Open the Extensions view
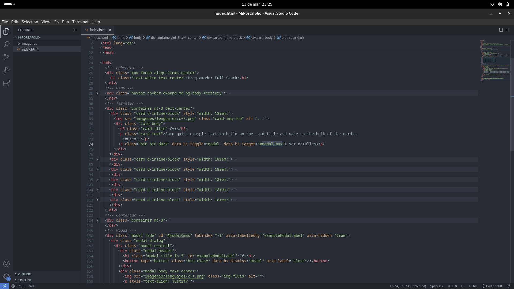 point(6,83)
